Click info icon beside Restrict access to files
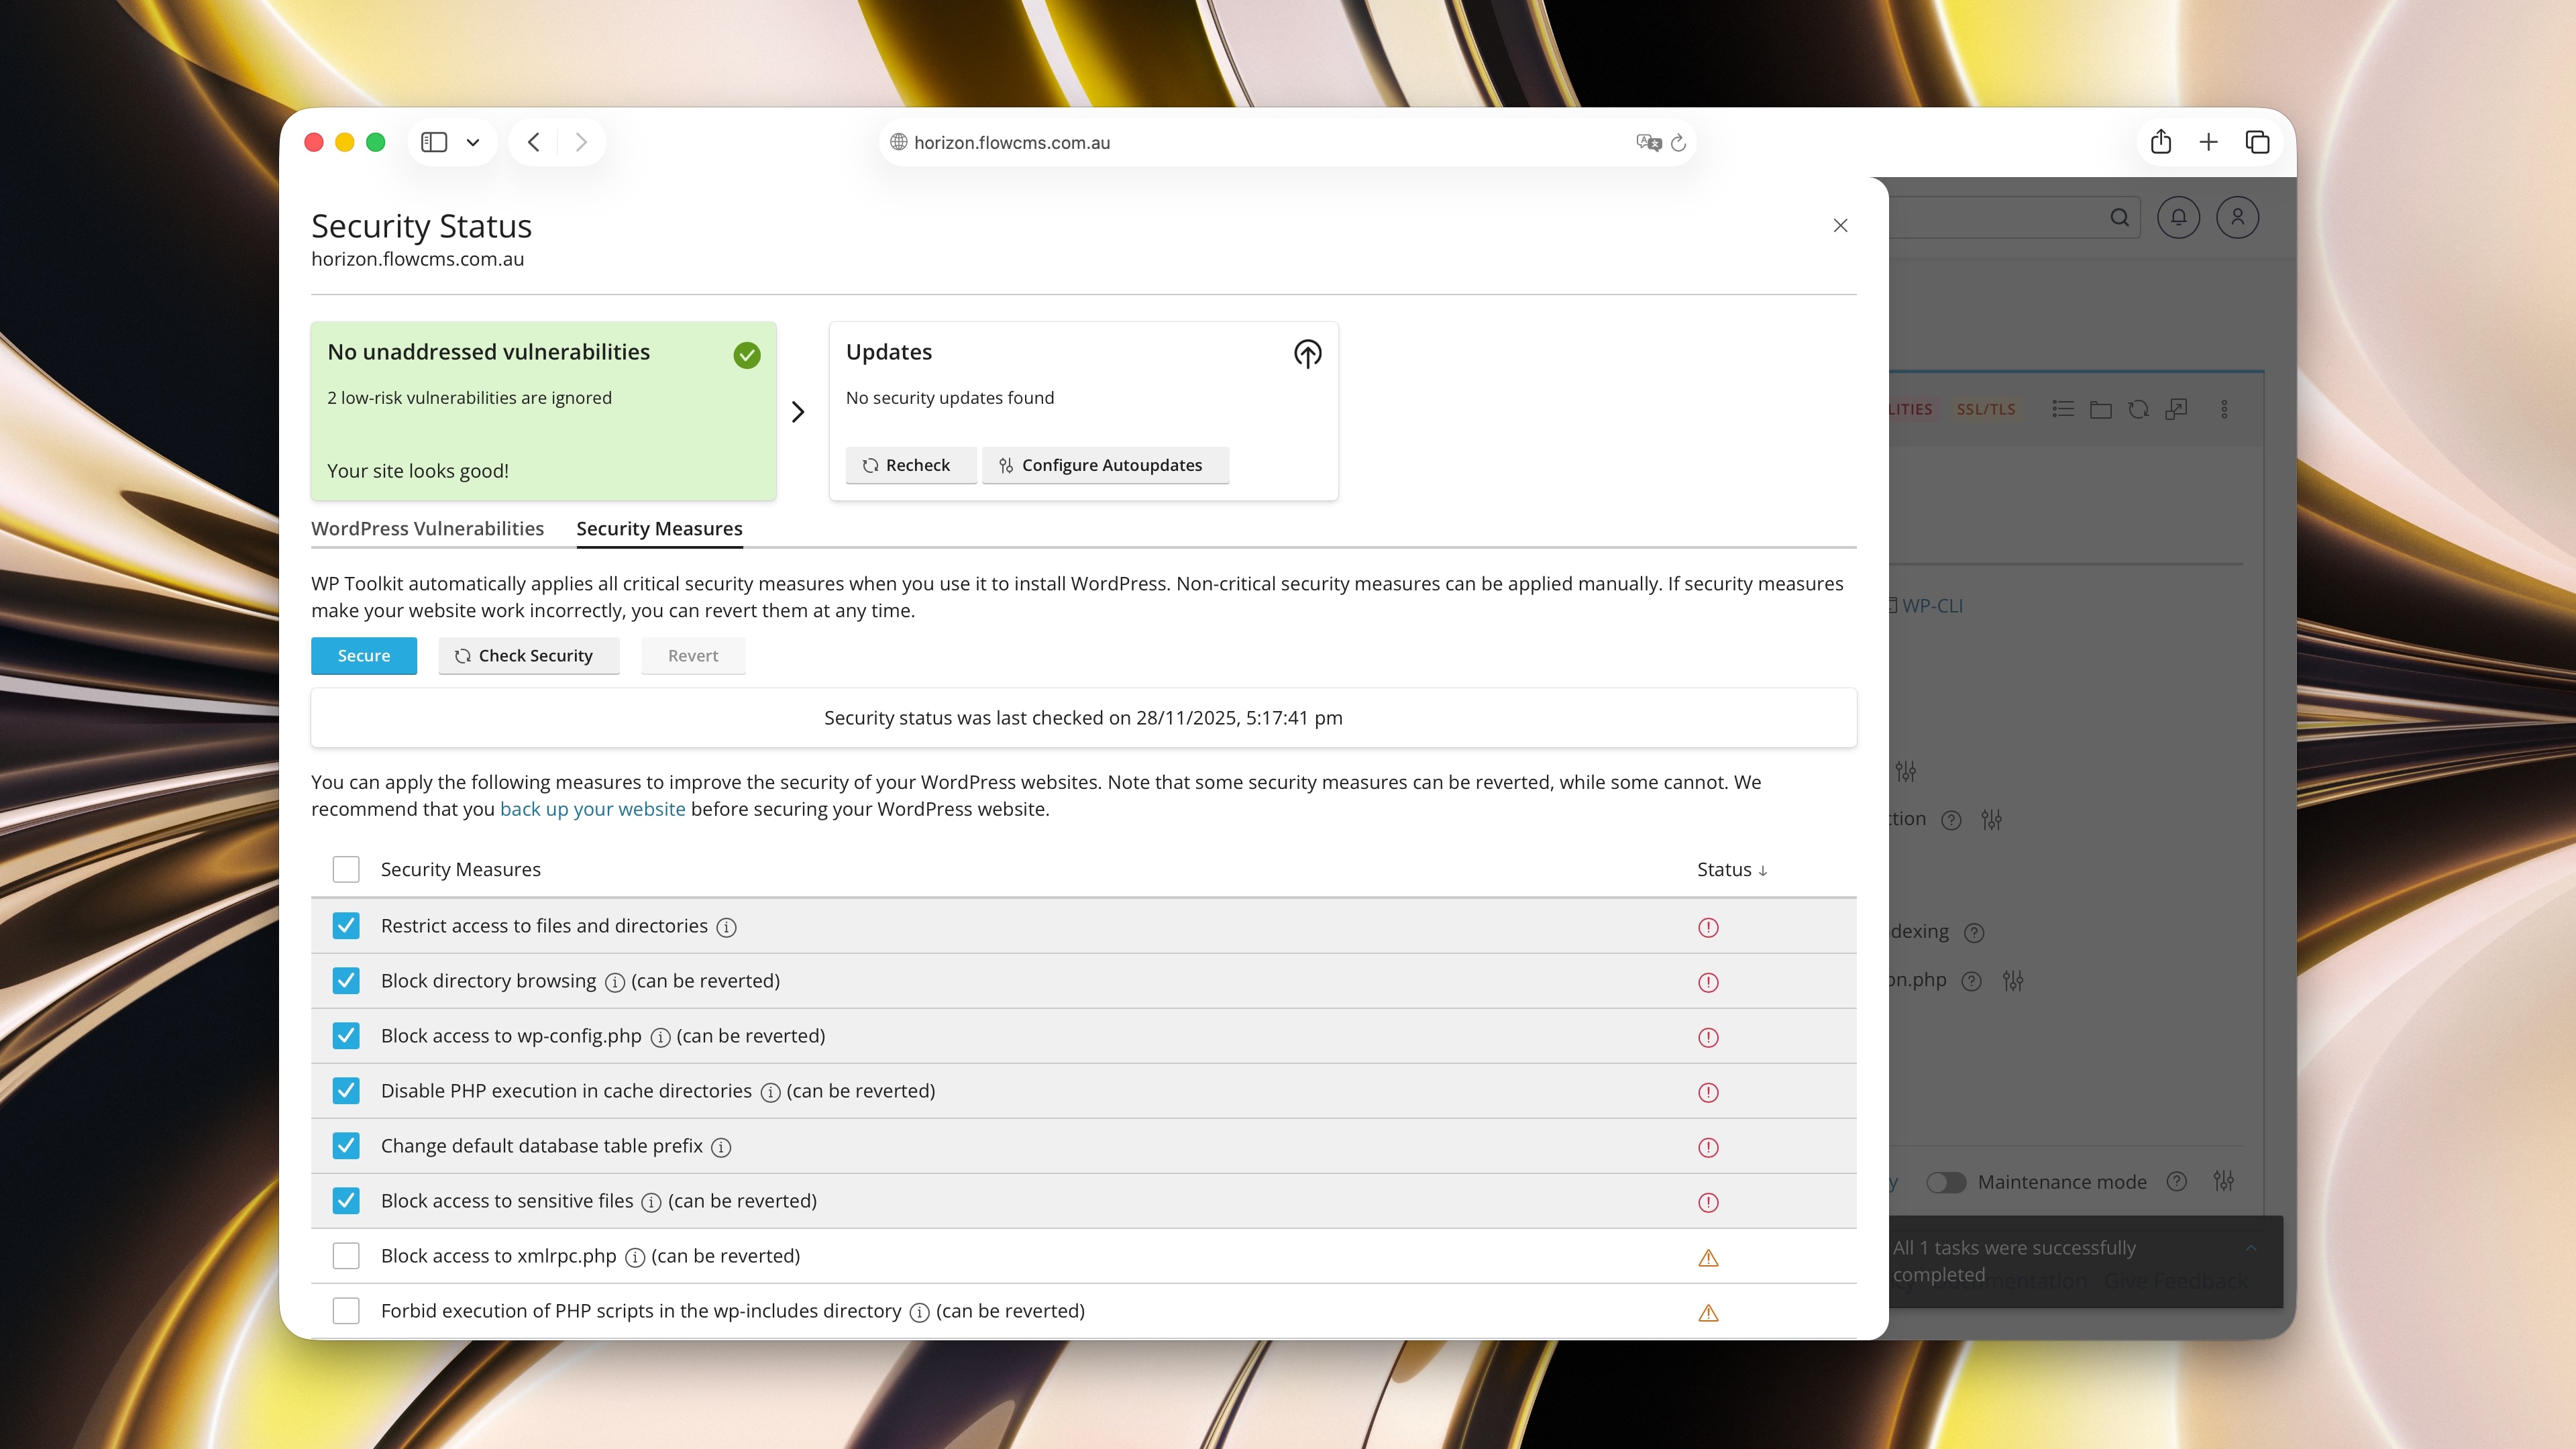The width and height of the screenshot is (2576, 1449). (727, 927)
